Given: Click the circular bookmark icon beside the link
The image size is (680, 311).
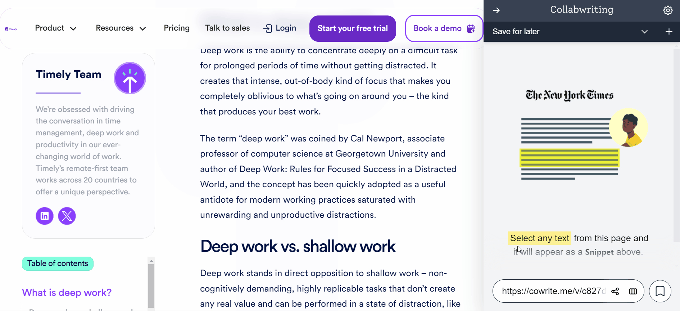Looking at the screenshot, I should point(660,291).
